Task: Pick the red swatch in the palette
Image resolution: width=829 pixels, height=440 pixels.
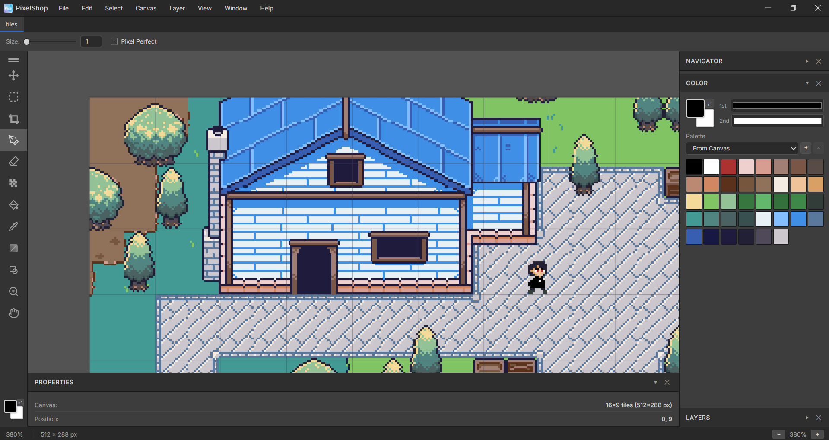Action: [x=728, y=167]
